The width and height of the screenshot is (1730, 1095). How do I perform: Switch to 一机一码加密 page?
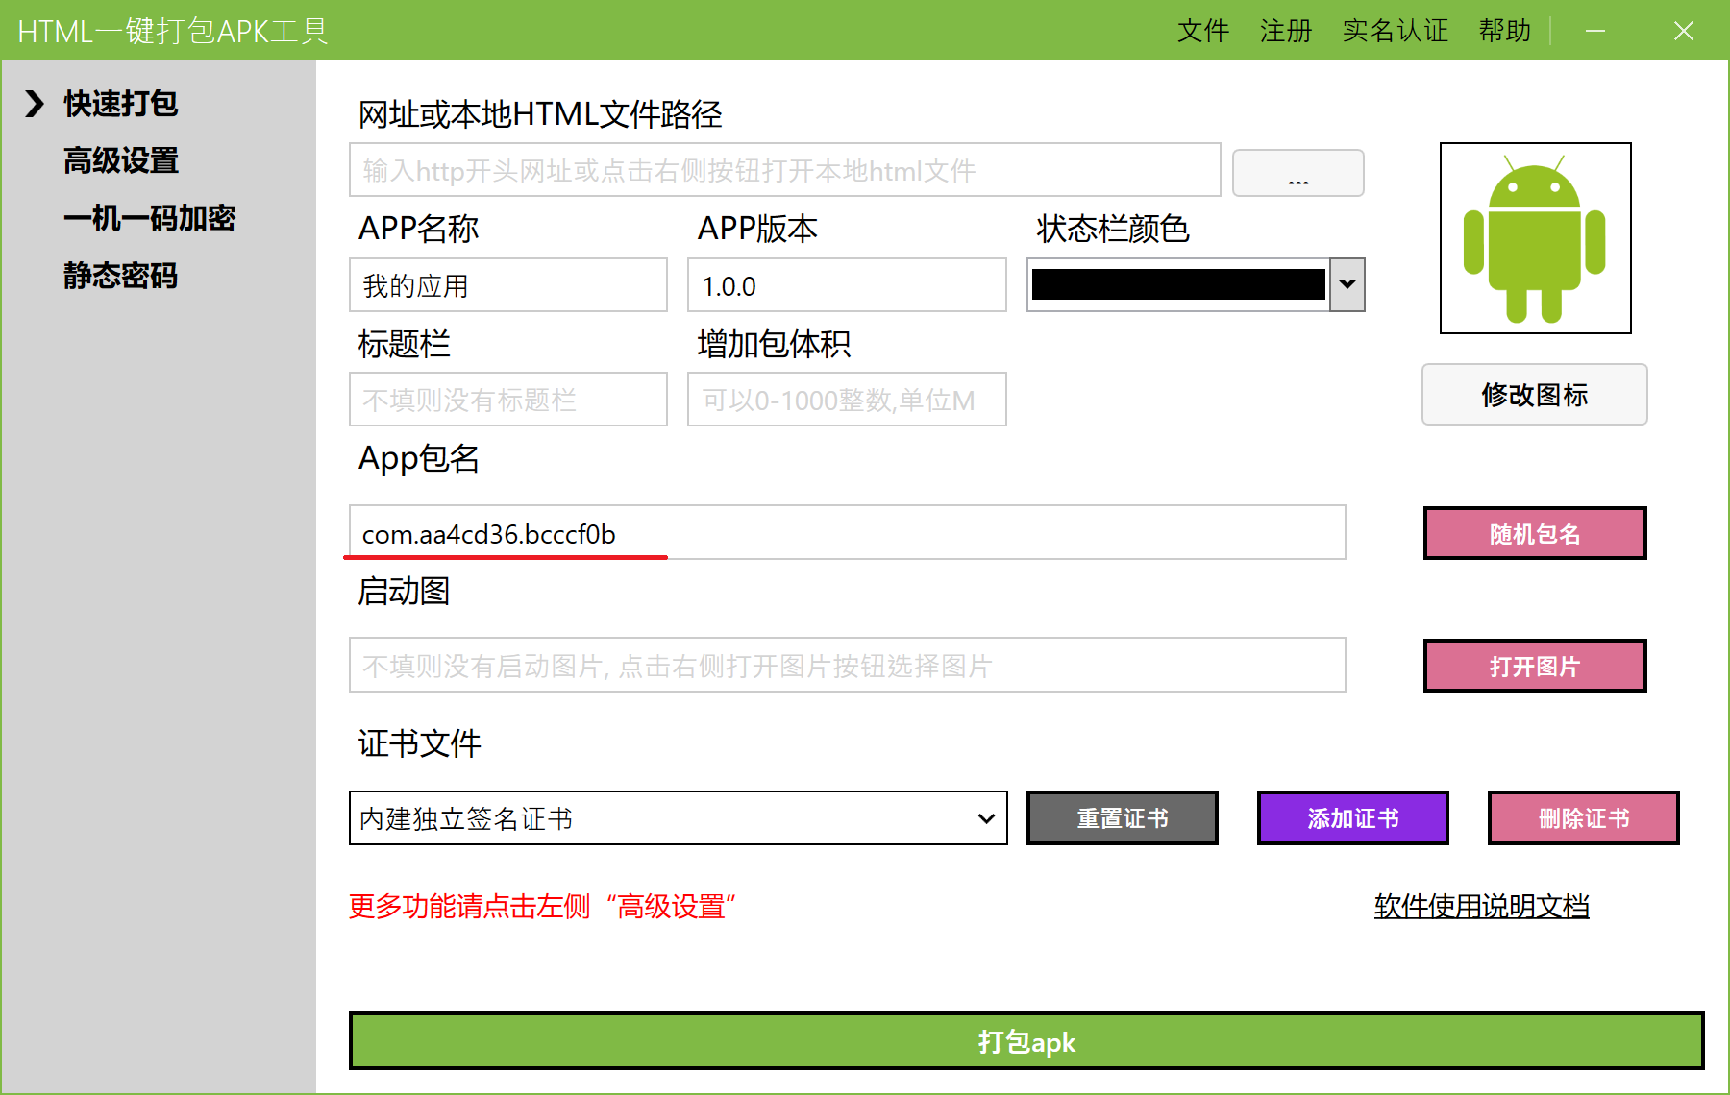coord(152,218)
